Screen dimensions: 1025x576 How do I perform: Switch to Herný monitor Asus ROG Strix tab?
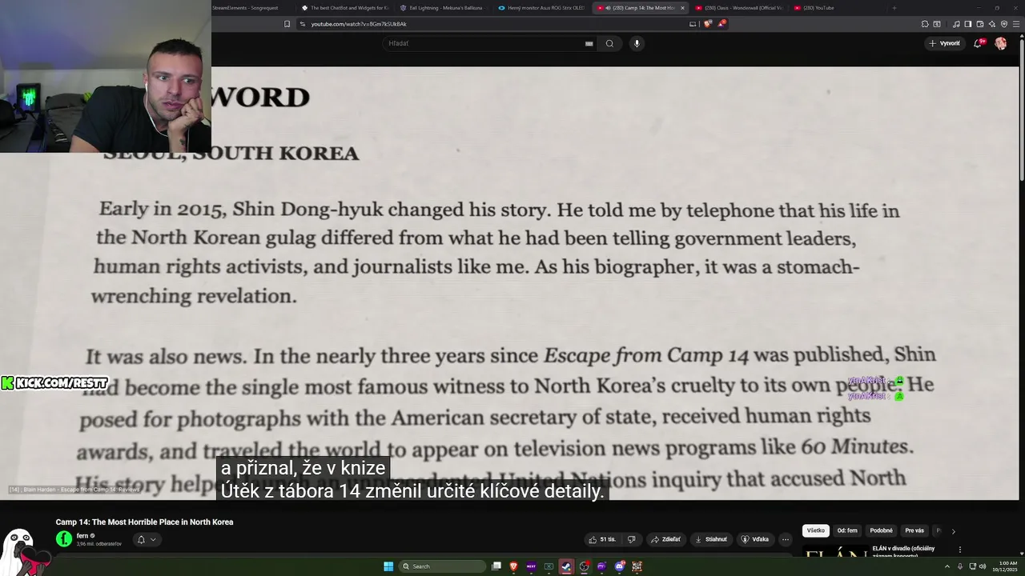click(541, 8)
